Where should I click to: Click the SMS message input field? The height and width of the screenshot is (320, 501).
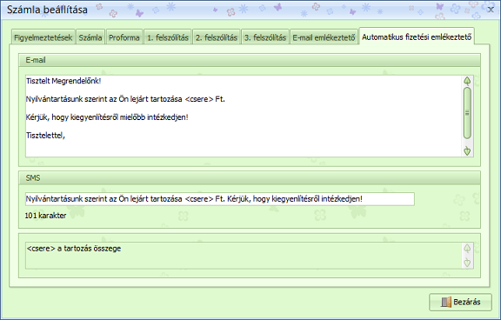[220, 199]
